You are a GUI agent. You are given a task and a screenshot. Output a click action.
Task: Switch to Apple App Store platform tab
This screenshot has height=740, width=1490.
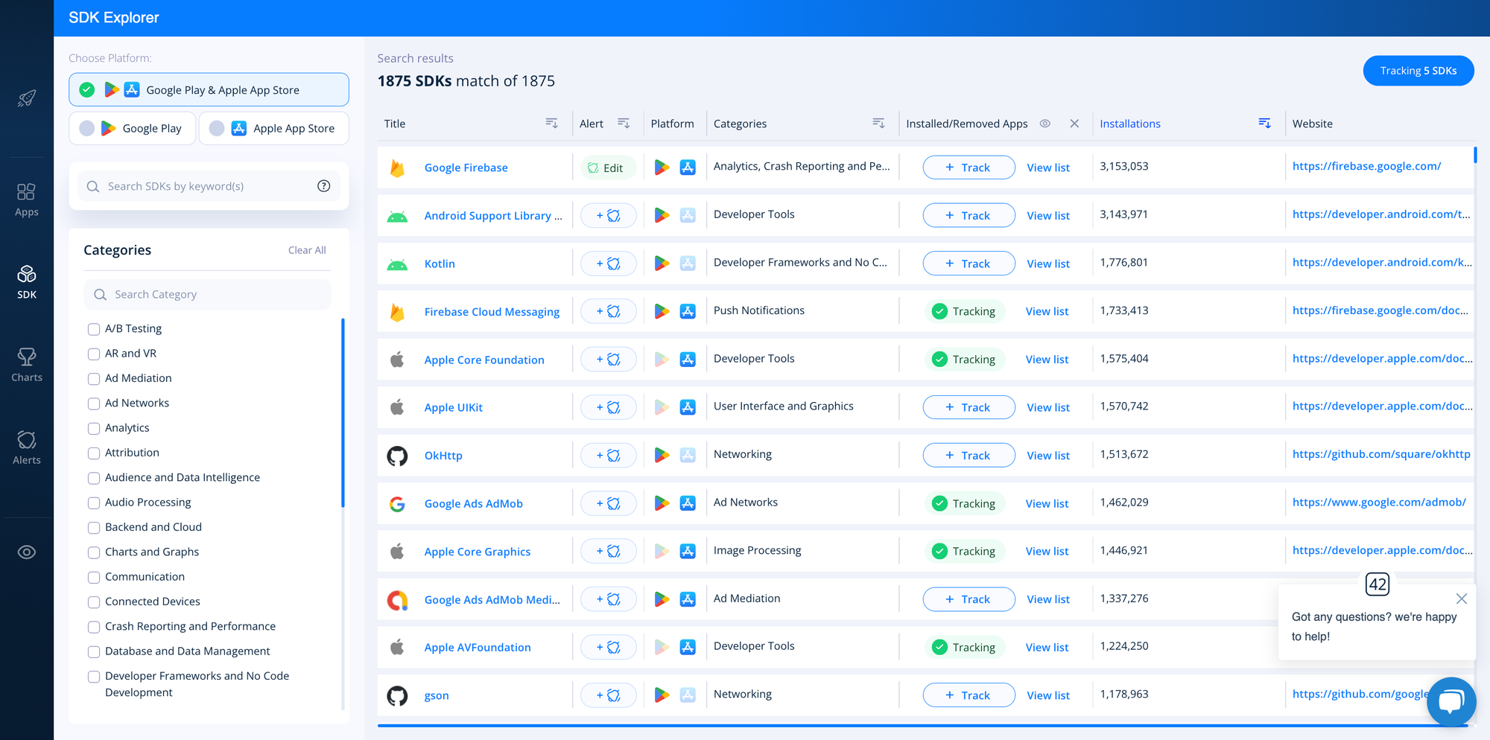[273, 127]
